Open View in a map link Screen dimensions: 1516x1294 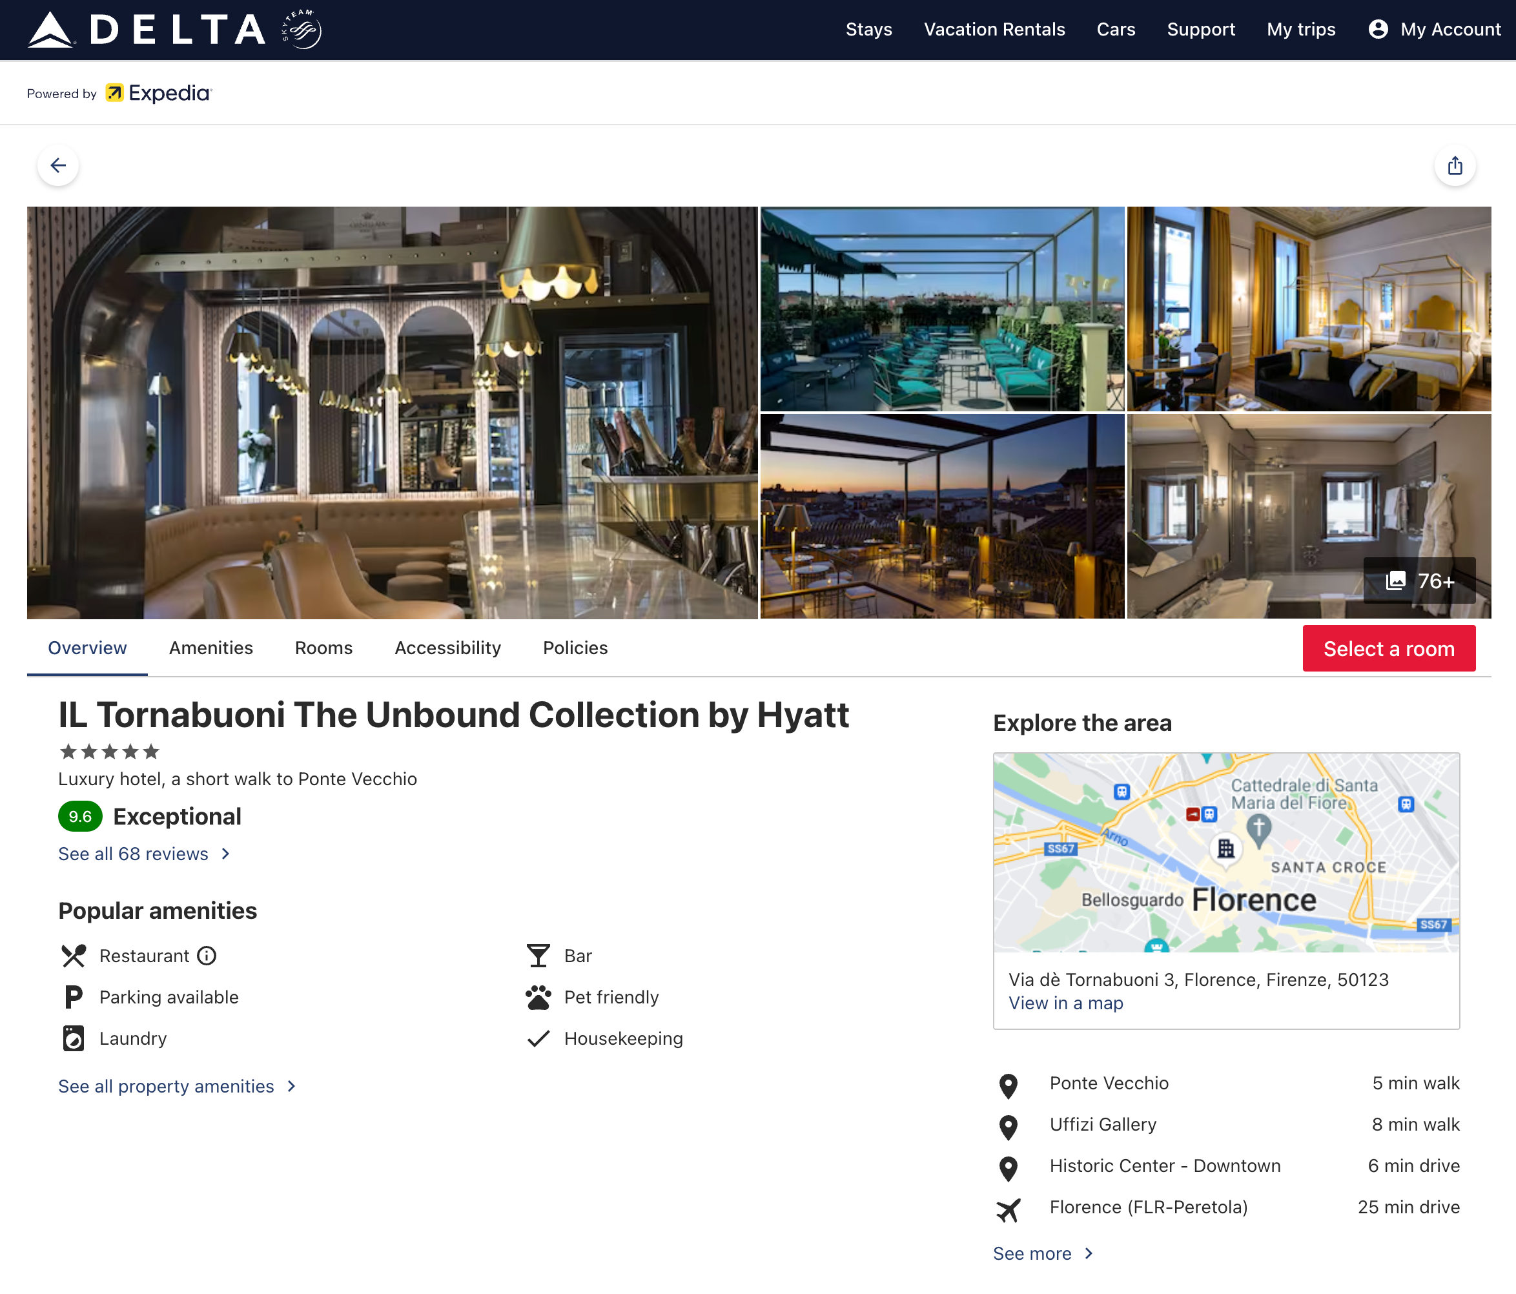click(x=1065, y=1003)
